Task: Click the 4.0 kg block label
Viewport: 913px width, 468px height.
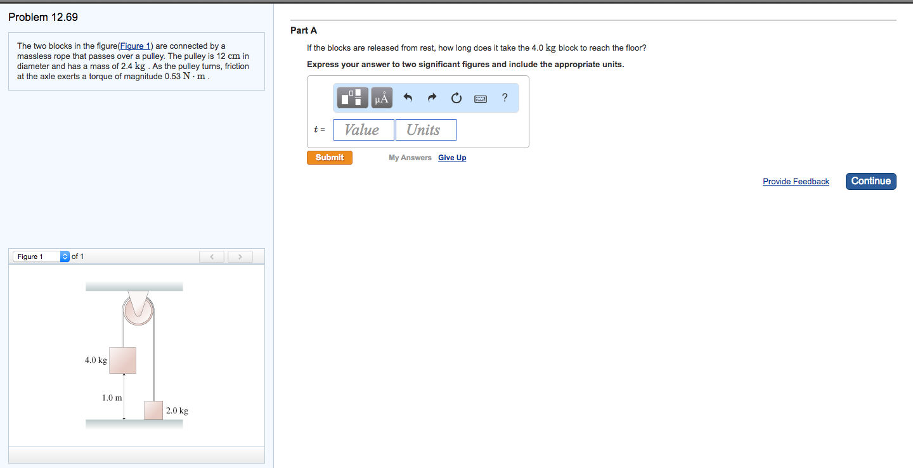Action: 96,360
